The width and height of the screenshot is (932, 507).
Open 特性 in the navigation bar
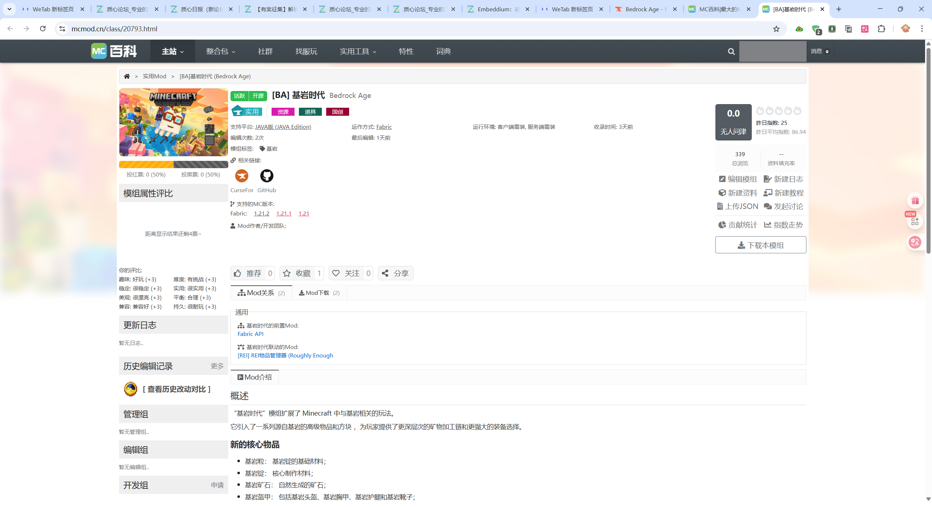coord(406,51)
